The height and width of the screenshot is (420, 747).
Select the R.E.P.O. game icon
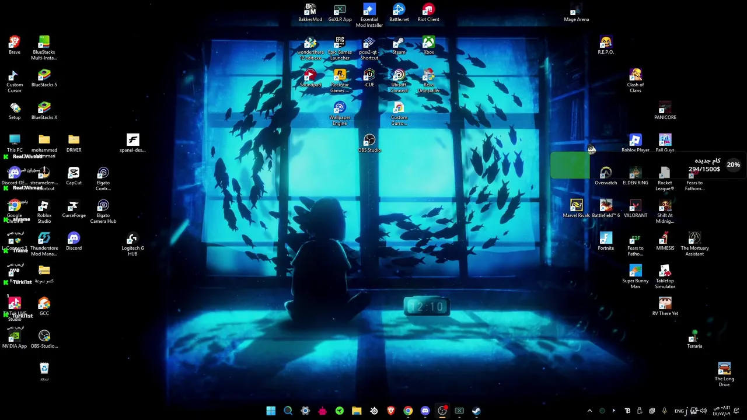point(606,45)
